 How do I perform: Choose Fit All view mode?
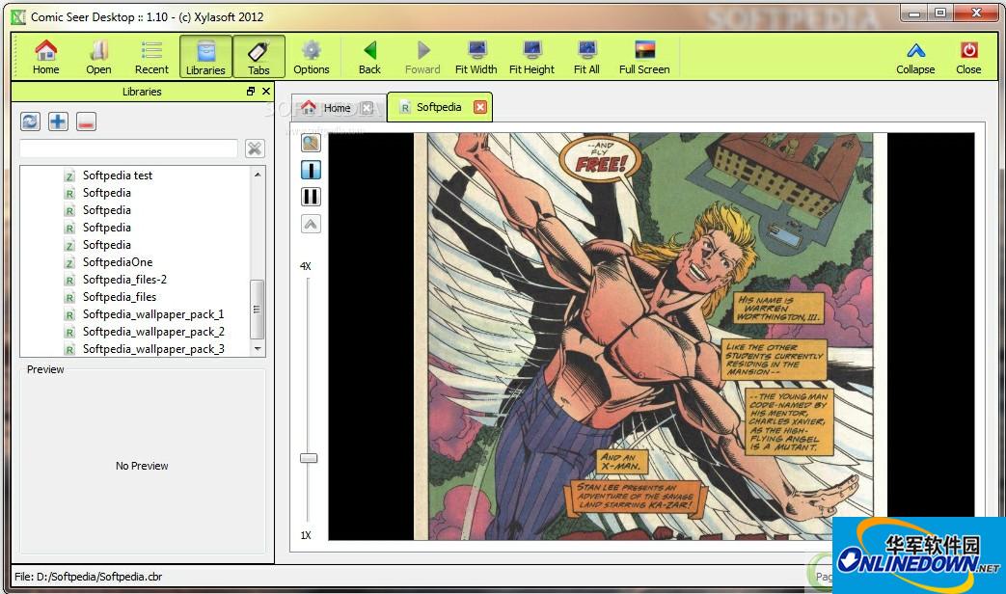[x=586, y=57]
